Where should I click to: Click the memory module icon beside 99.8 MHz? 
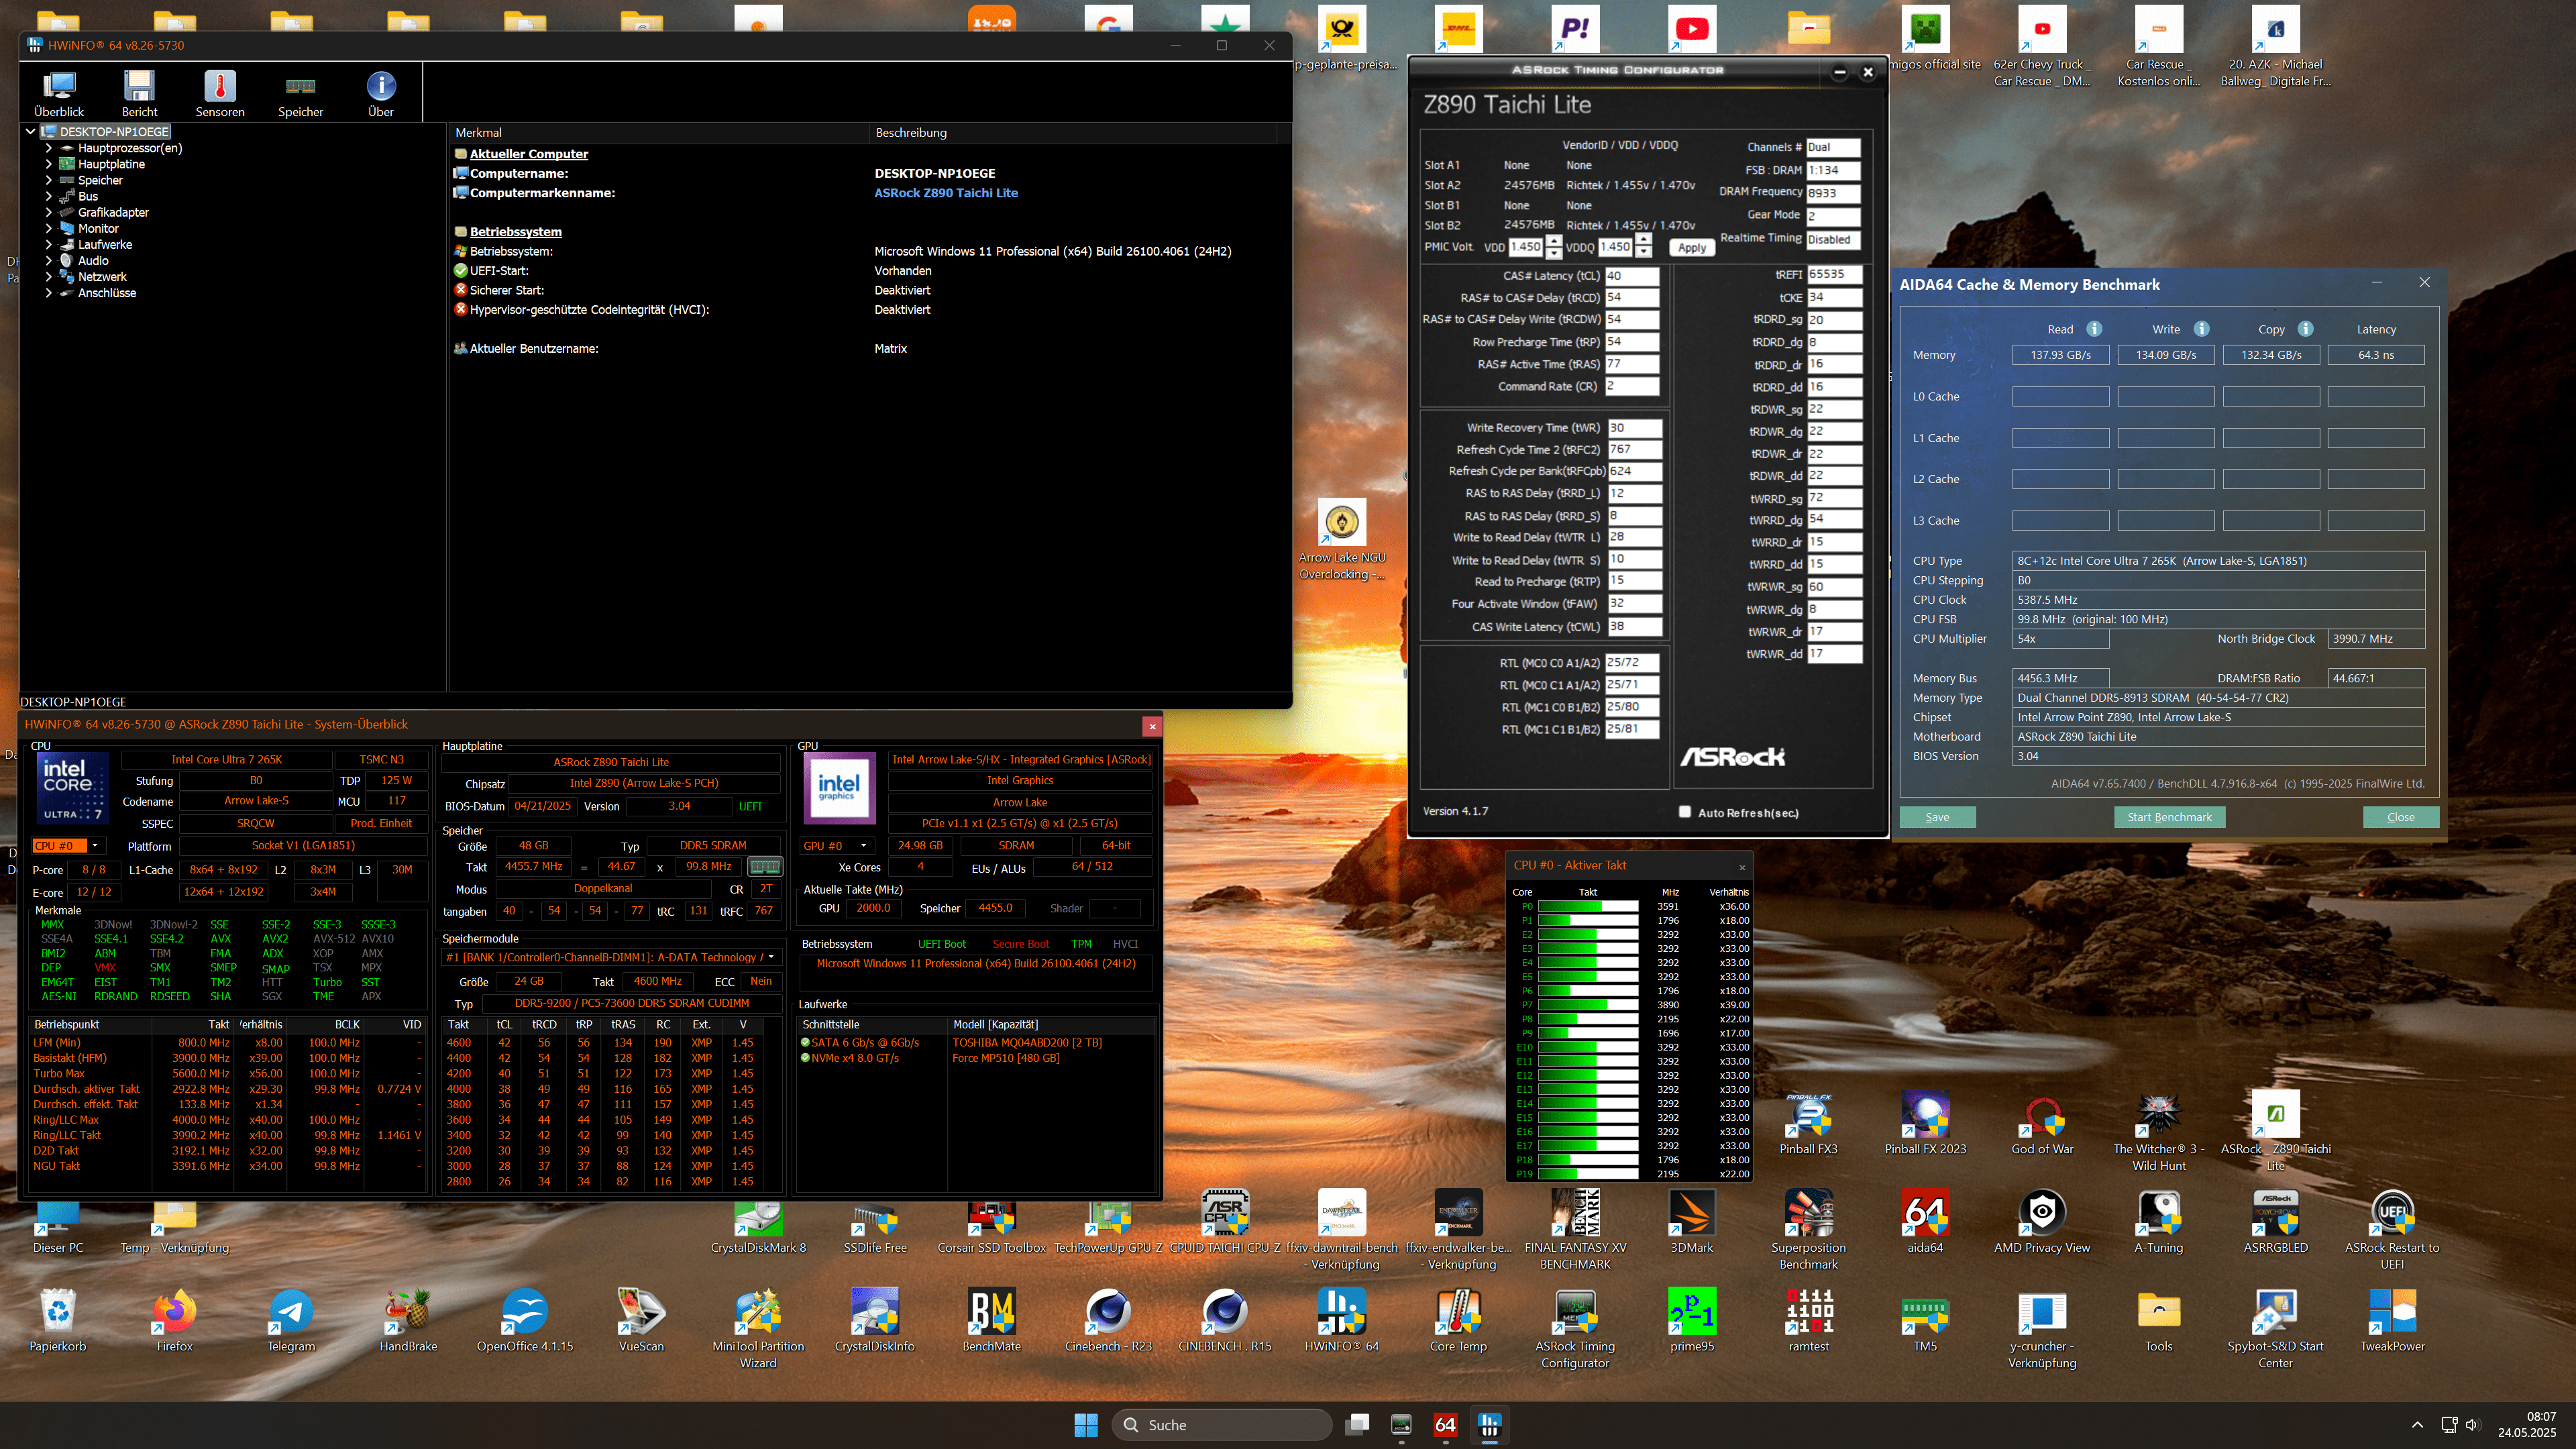pyautogui.click(x=765, y=867)
